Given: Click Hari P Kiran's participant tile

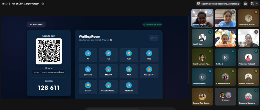Looking at the screenshot, I should point(202,38).
